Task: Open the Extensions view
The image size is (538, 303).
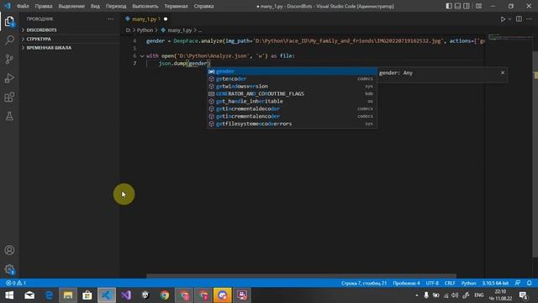Action: click(x=9, y=98)
